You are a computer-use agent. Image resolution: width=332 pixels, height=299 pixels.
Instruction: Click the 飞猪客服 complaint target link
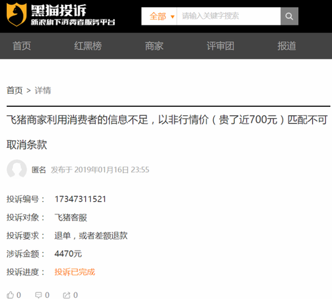coord(71,217)
